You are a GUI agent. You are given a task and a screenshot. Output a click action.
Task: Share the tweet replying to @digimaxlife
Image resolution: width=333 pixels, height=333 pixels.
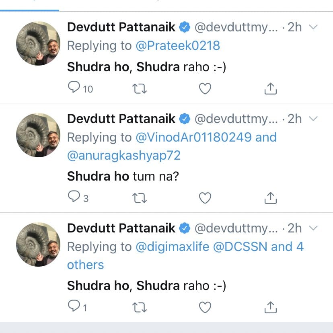click(x=271, y=307)
